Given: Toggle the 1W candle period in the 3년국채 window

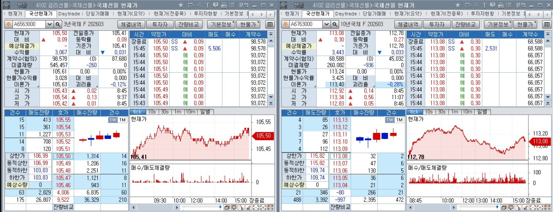Looking at the screenshot, I should click(113, 120).
